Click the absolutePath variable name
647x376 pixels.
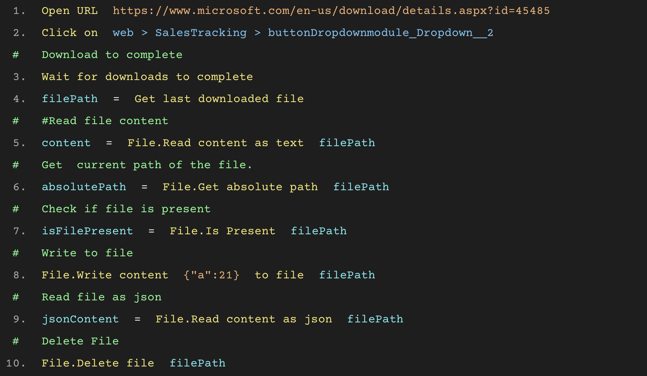click(x=84, y=187)
